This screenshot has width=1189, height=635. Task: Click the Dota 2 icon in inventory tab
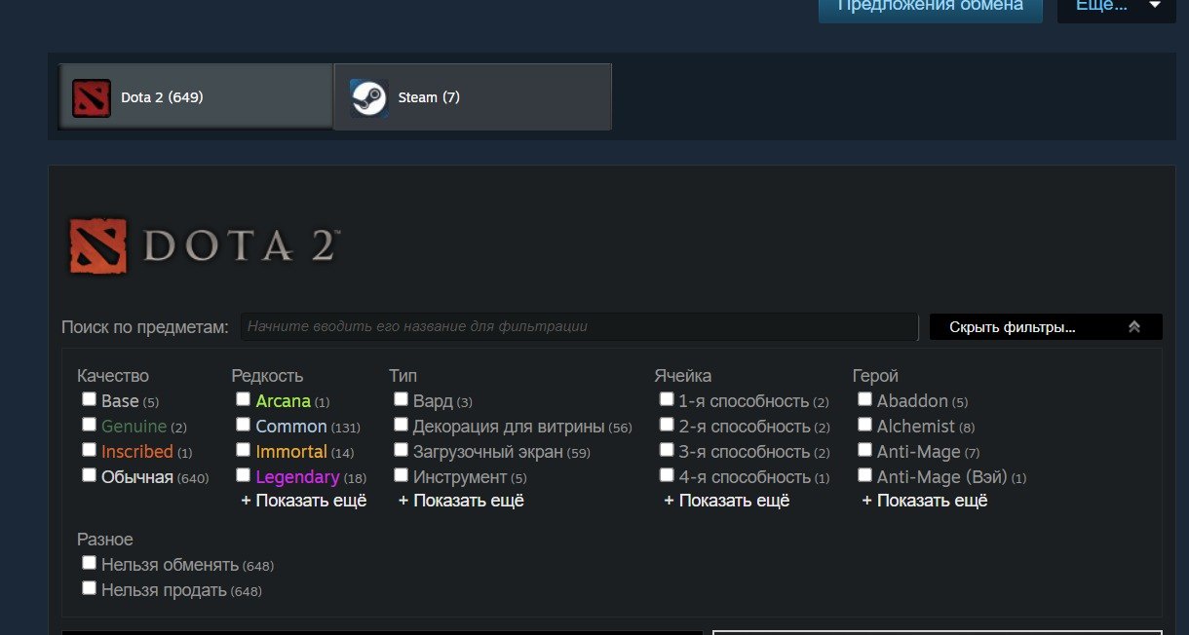[92, 97]
